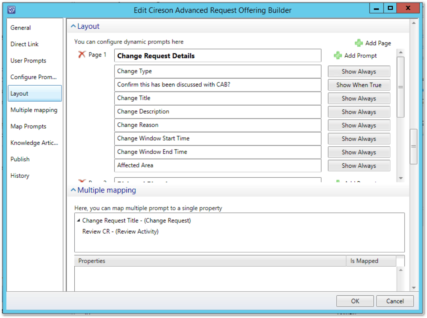Toggle Show Always for Change Type
This screenshot has width=427, height=318.
click(x=359, y=71)
